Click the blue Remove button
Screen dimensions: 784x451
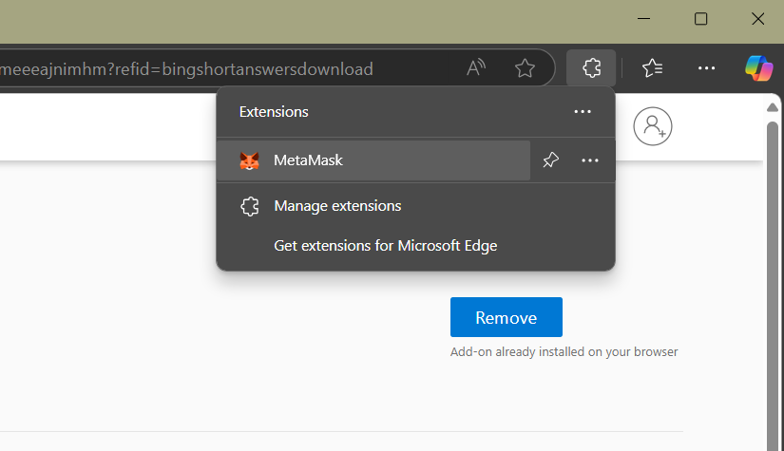(x=506, y=317)
